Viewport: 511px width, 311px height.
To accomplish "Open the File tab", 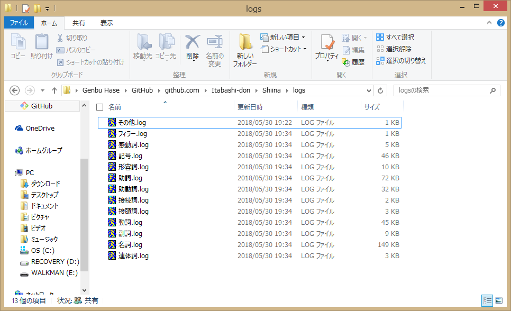I will 19,23.
